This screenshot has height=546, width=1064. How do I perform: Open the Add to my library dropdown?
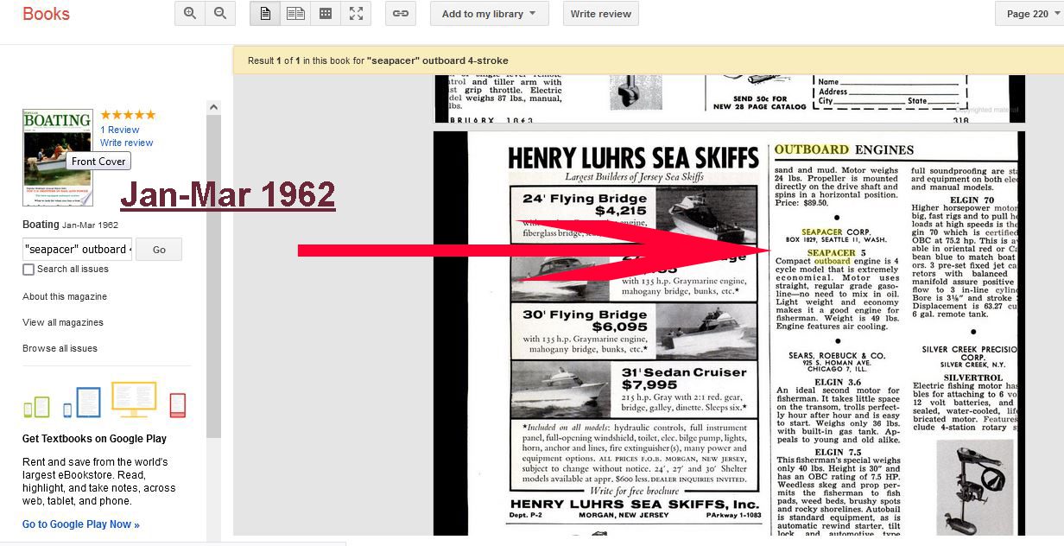point(489,14)
